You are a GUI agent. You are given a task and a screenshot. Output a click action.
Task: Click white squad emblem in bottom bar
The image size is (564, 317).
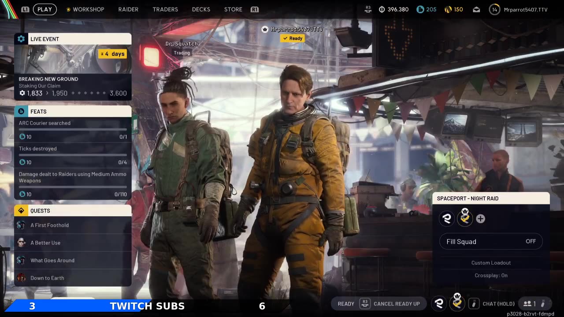click(439, 303)
